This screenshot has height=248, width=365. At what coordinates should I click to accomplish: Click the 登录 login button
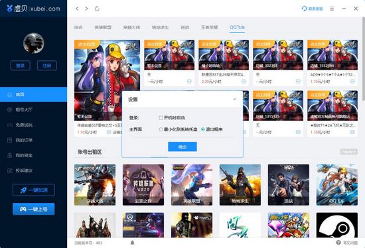pos(21,66)
